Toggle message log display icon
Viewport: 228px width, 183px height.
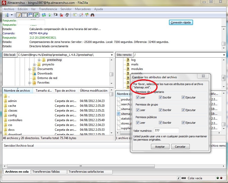tap(19, 15)
